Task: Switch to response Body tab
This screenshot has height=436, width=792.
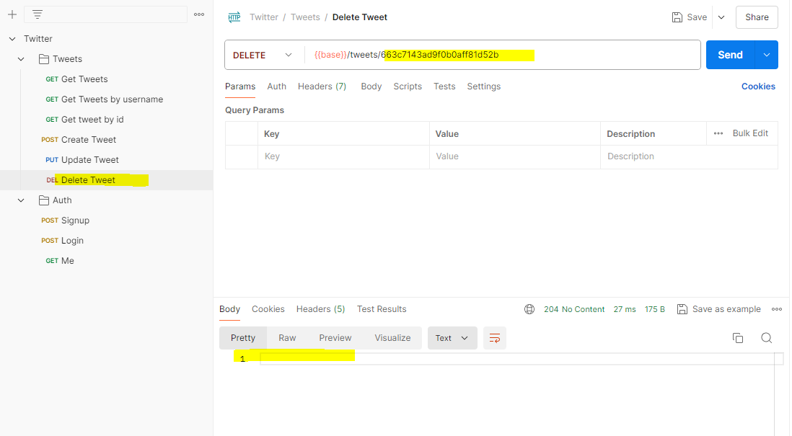Action: tap(229, 309)
